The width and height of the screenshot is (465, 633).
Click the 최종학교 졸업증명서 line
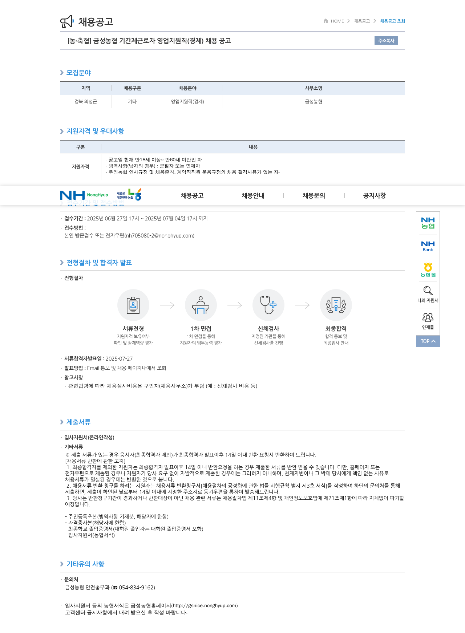(x=134, y=529)
